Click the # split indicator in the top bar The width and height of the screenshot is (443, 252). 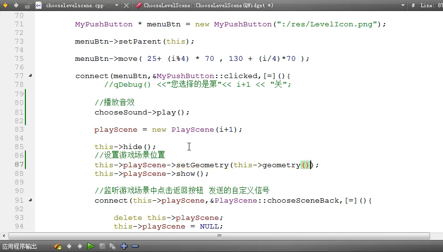point(413,5)
